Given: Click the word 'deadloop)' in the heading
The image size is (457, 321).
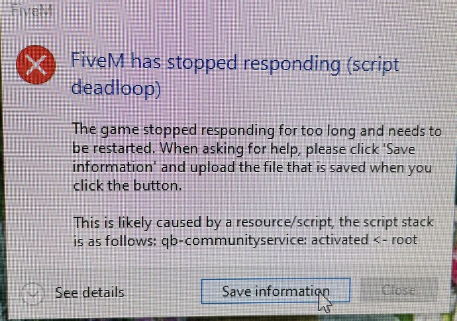Looking at the screenshot, I should pos(116,87).
